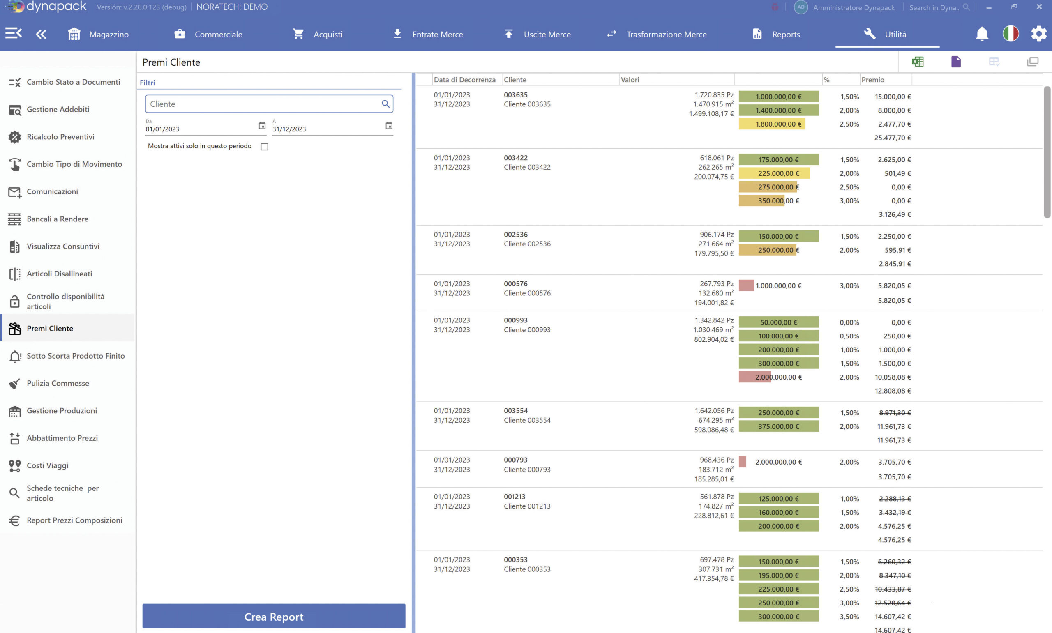Click the yellow 1.800.000,00 € progress bar
This screenshot has height=633, width=1052.
(772, 124)
